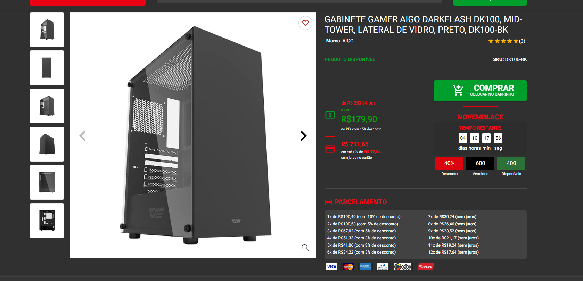Click the NOVEMBLACK promotion heading

pyautogui.click(x=481, y=117)
